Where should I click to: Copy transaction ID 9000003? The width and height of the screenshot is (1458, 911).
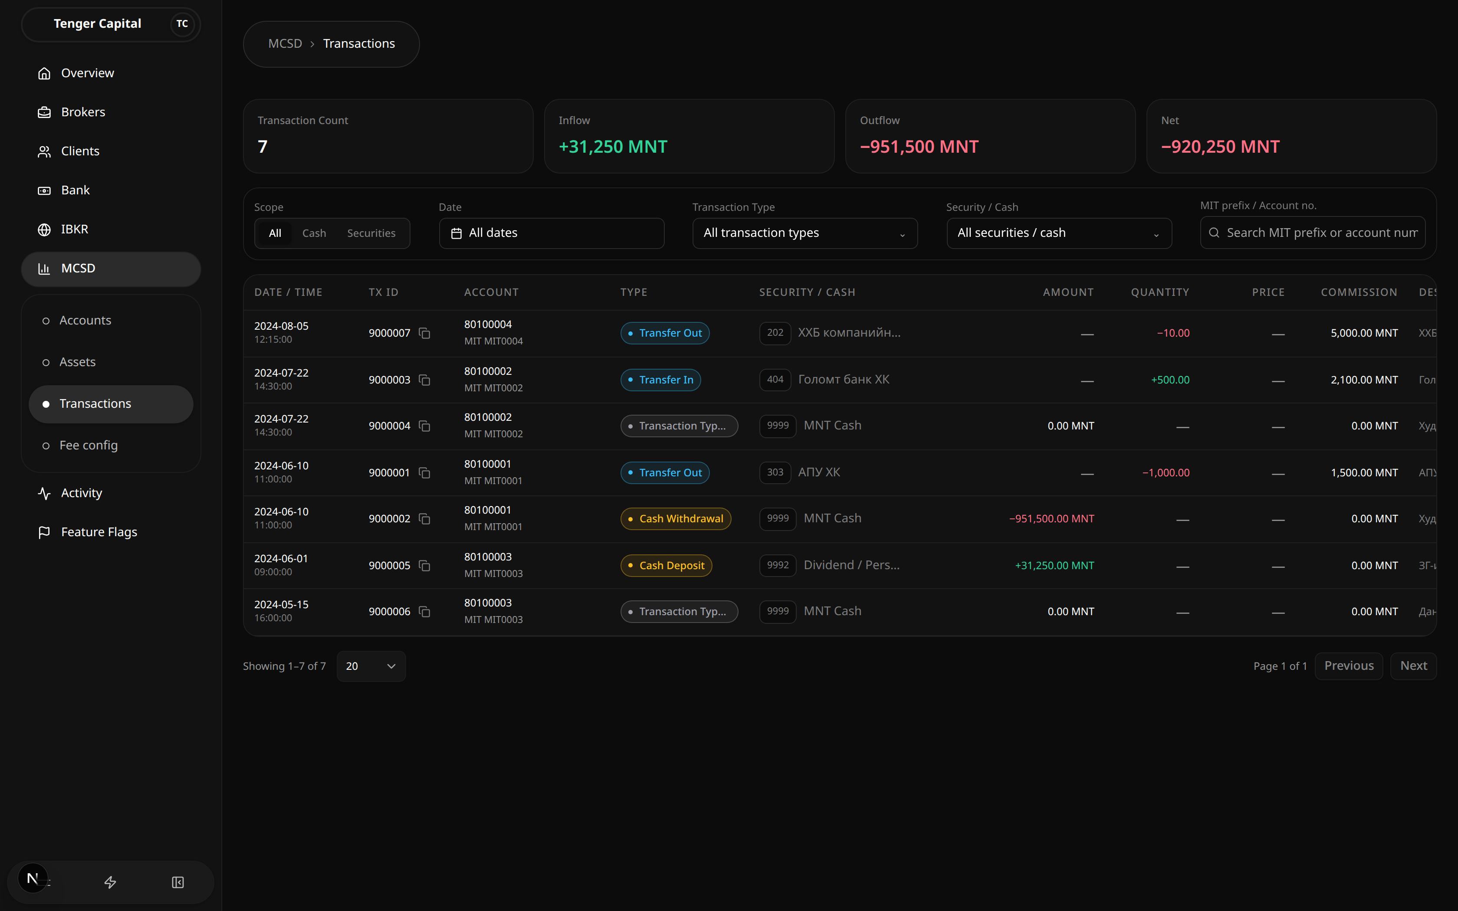pos(424,380)
